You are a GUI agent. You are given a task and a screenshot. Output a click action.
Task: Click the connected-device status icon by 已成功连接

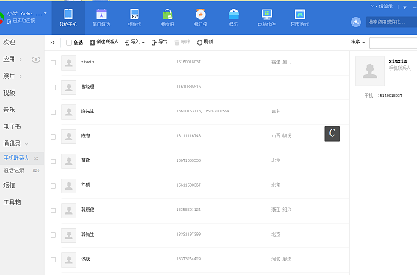9,21
